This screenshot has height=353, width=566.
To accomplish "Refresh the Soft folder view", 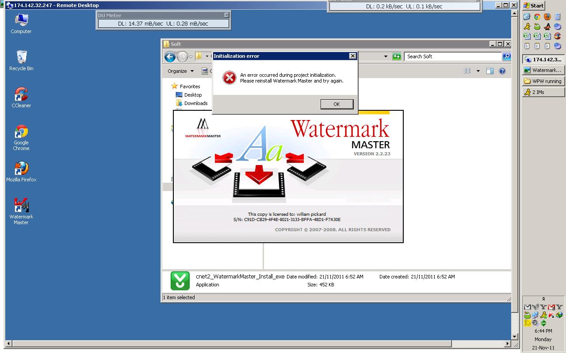I will click(397, 56).
